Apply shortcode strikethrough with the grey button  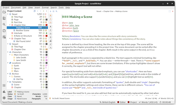(x=51, y=33)
